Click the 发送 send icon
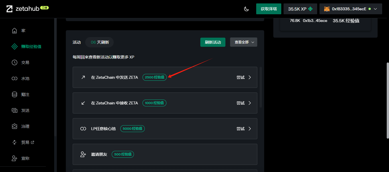The image size is (389, 172). [x=15, y=110]
